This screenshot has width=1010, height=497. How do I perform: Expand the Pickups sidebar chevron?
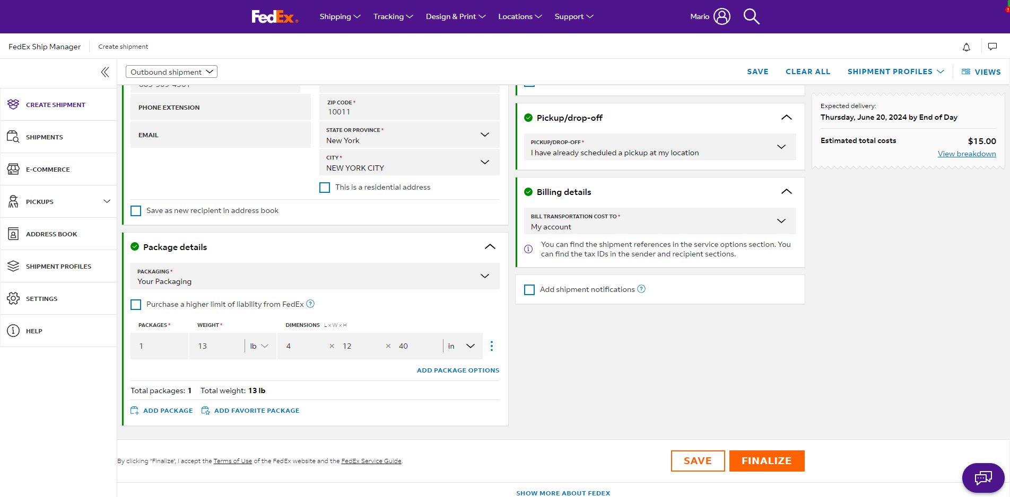(107, 201)
